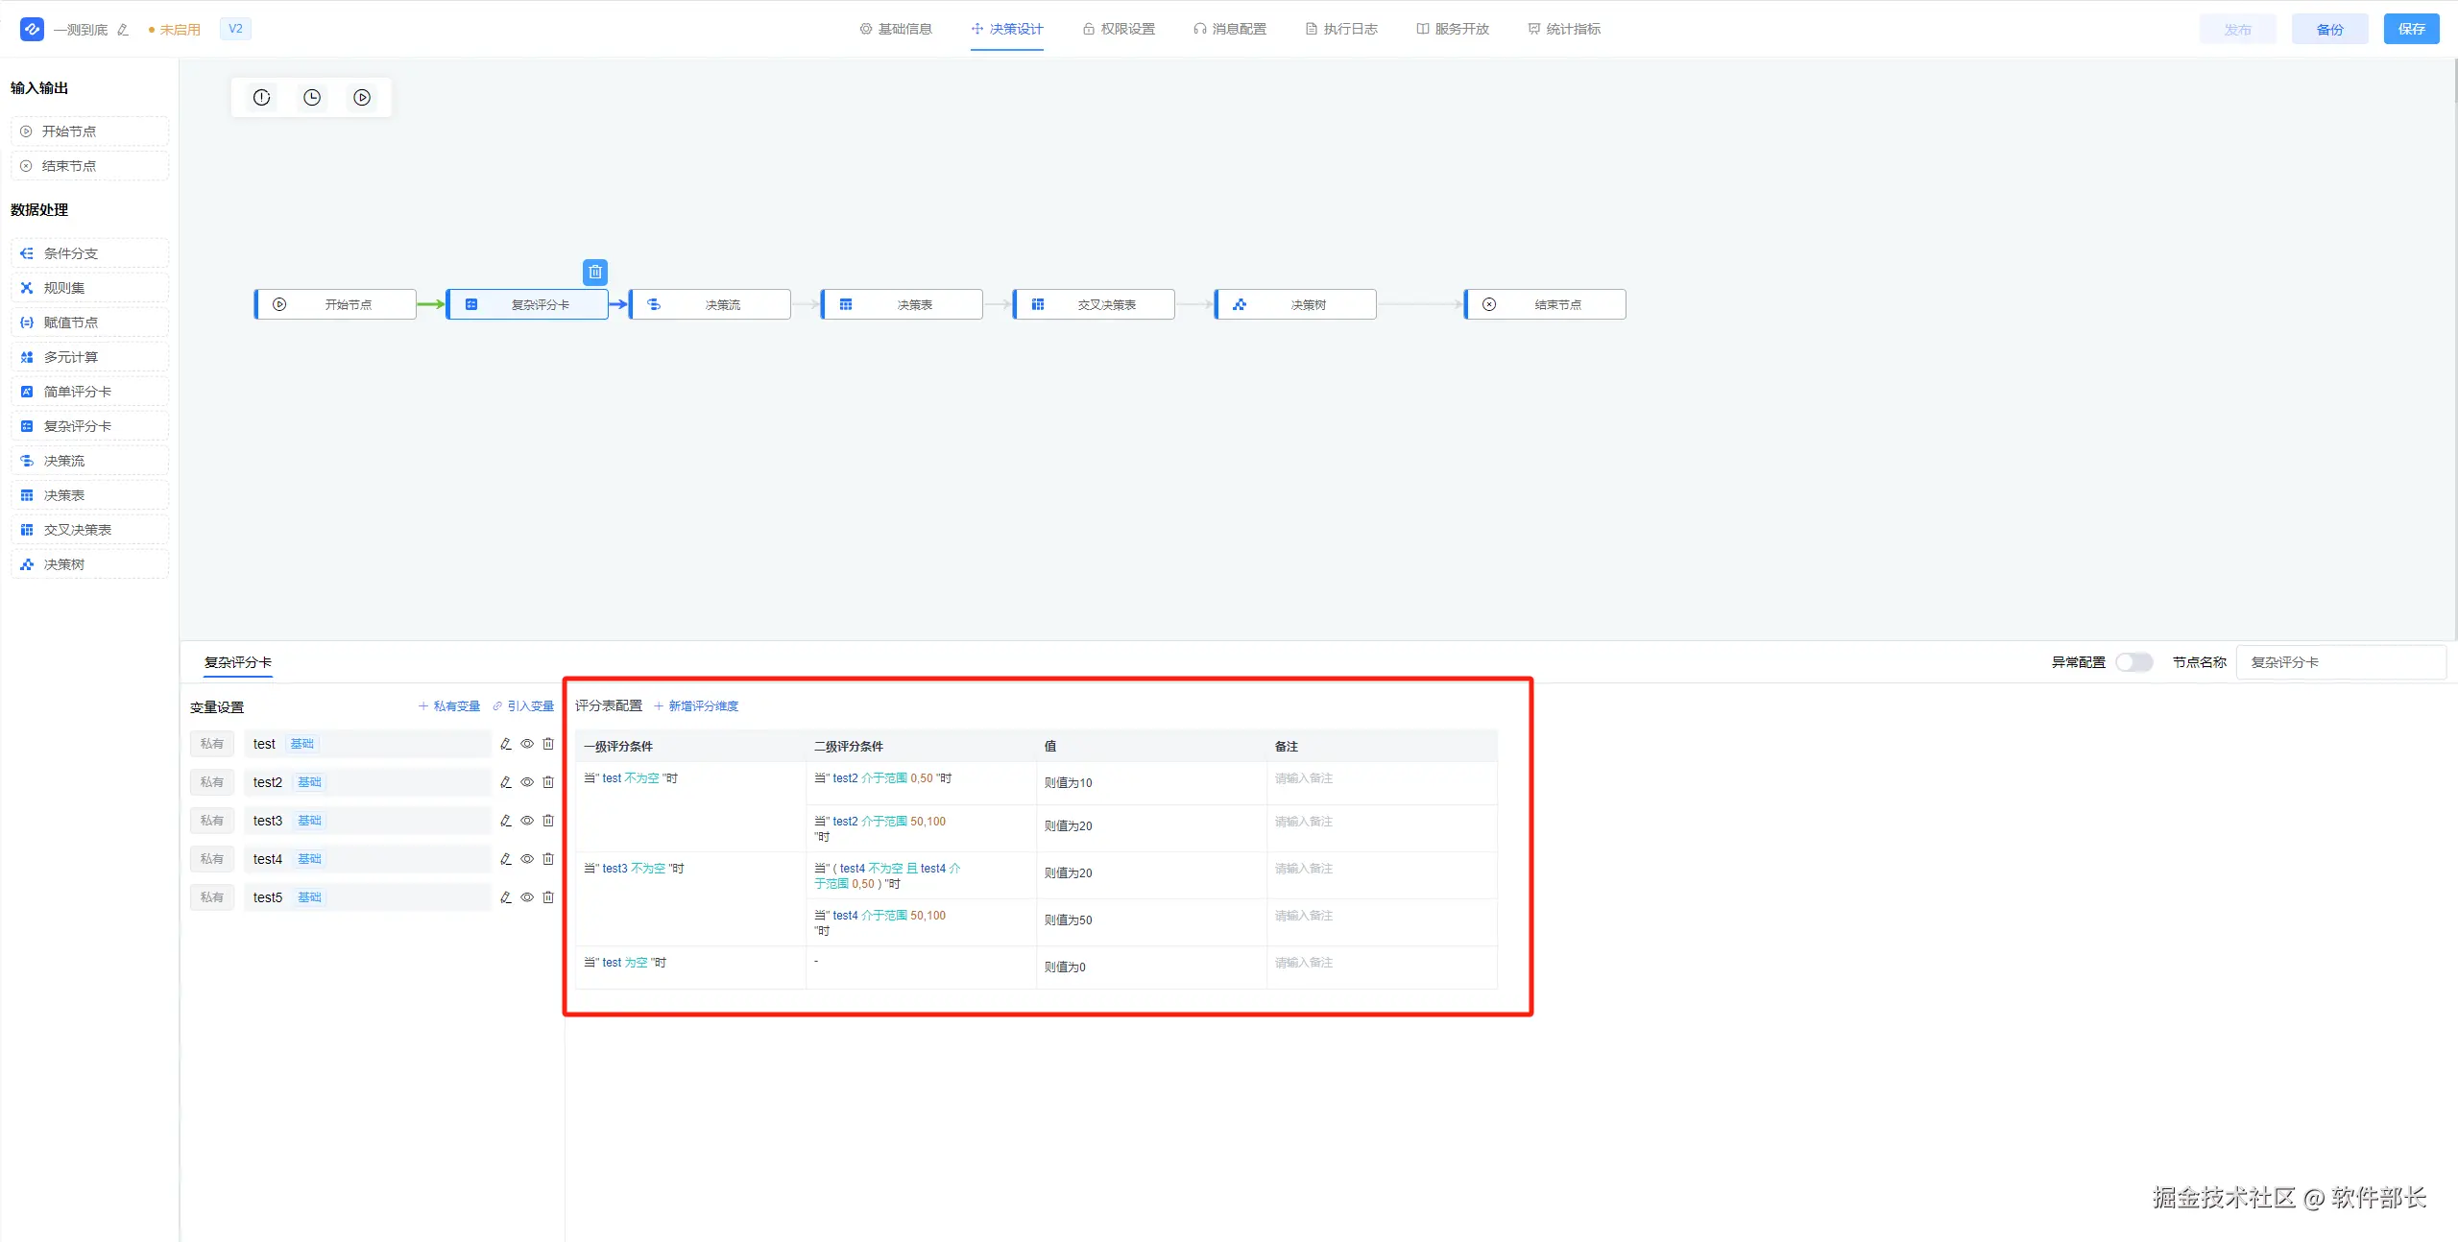
Task: Click edit pencil icon for variable test2
Action: tap(506, 782)
